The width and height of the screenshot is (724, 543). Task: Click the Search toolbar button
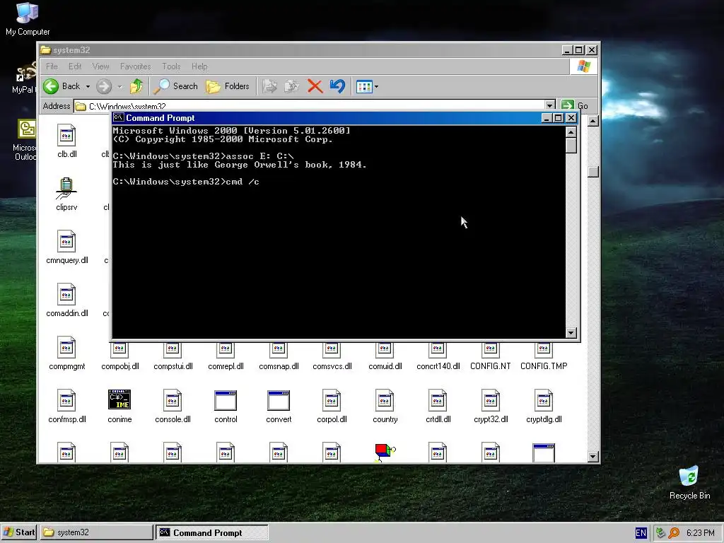point(176,86)
